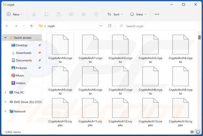Select the CryptoArch8.crypto file icon

pos(150,76)
